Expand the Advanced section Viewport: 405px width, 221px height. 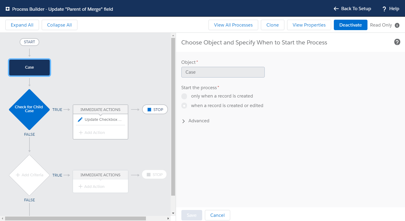click(x=196, y=121)
